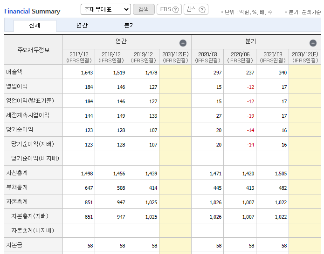Click the 237 quarterly 매출액 value

coord(250,73)
